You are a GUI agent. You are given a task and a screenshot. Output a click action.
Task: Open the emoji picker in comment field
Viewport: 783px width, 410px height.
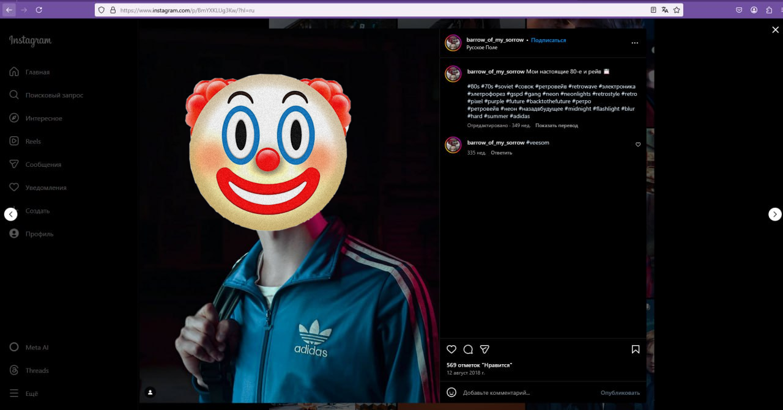[x=451, y=392]
